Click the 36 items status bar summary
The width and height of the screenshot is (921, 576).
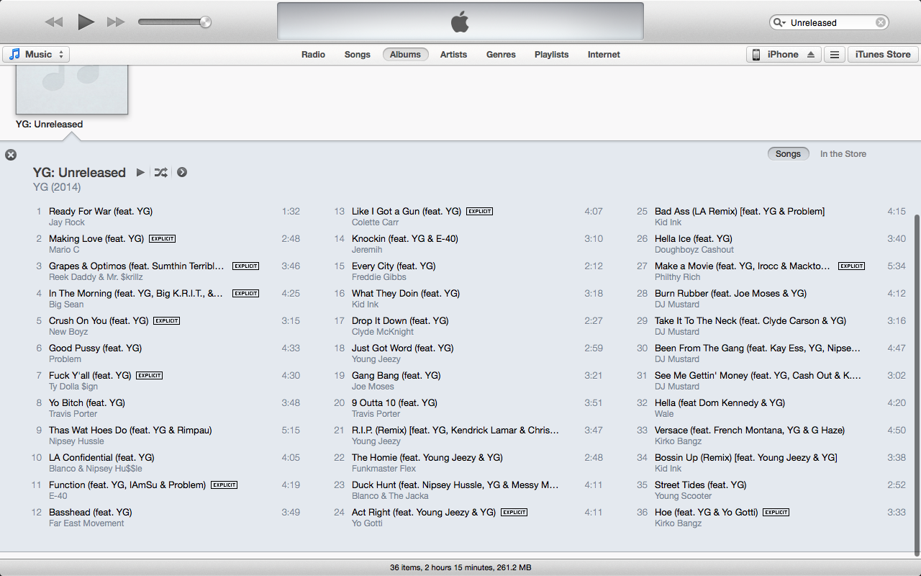[x=460, y=567]
